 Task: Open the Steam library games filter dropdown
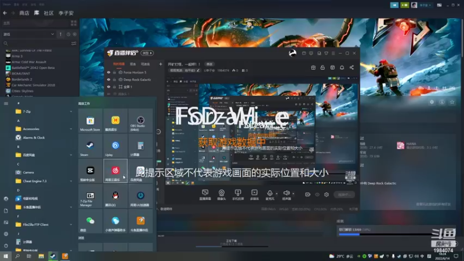[x=28, y=34]
